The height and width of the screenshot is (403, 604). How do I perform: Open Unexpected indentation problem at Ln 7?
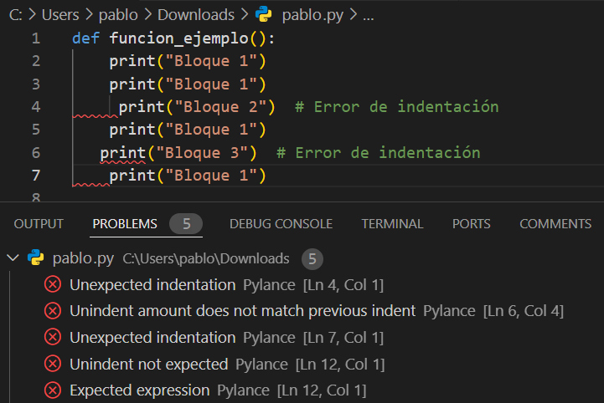tap(226, 338)
